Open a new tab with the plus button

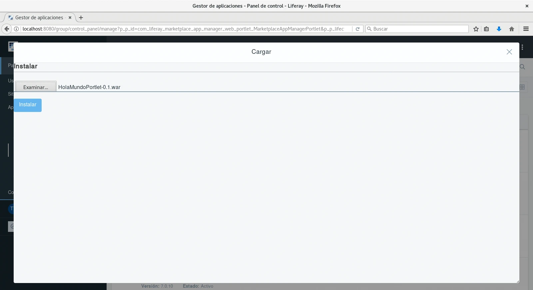(81, 18)
